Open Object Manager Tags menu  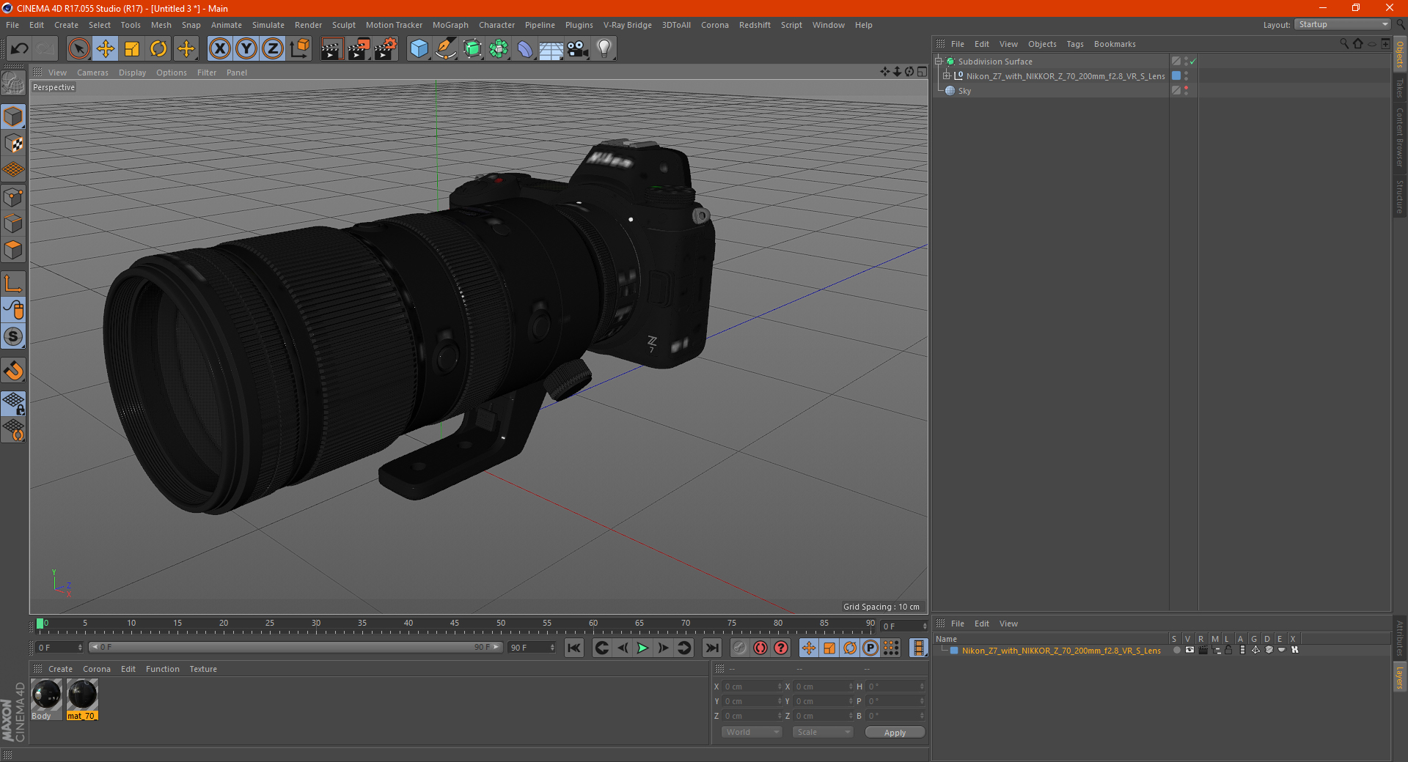(1075, 44)
